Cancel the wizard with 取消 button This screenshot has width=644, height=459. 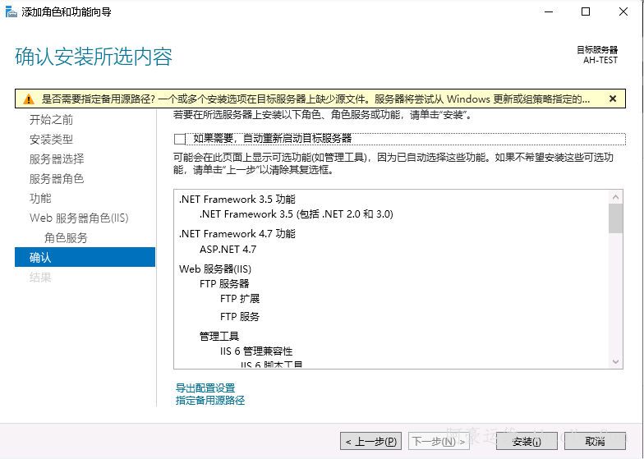[x=596, y=442]
